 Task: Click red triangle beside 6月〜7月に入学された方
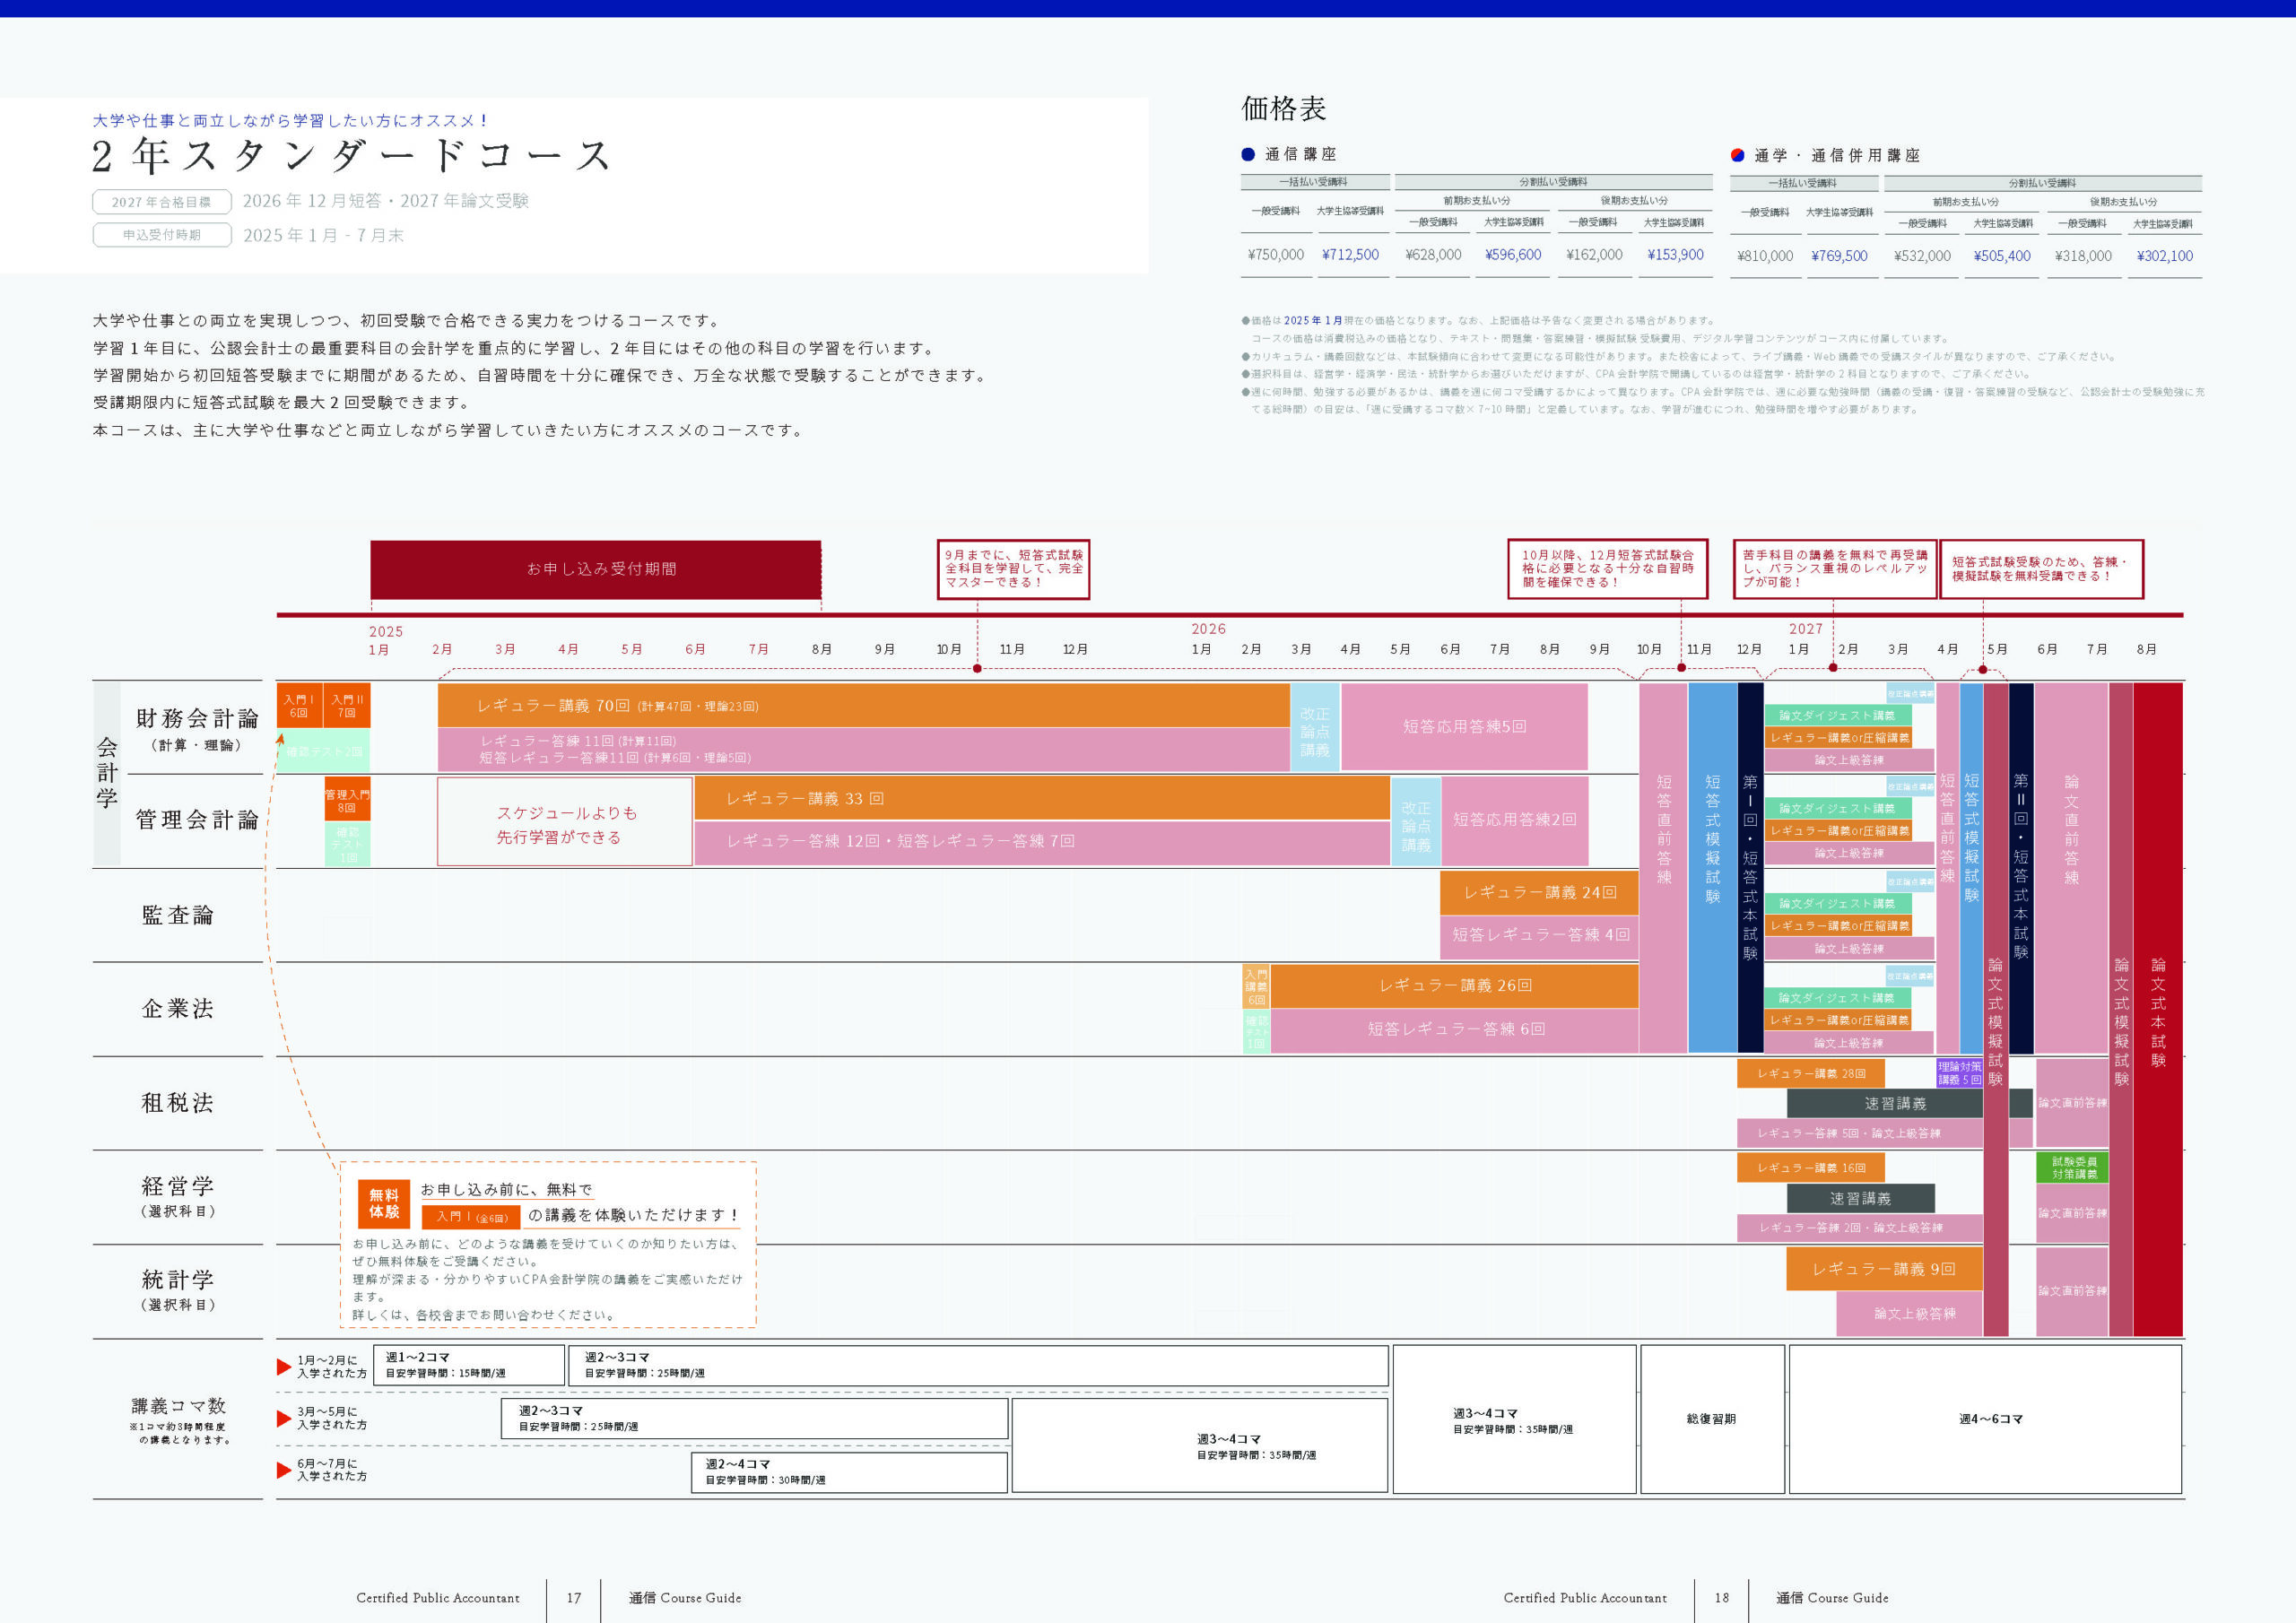pos(284,1470)
